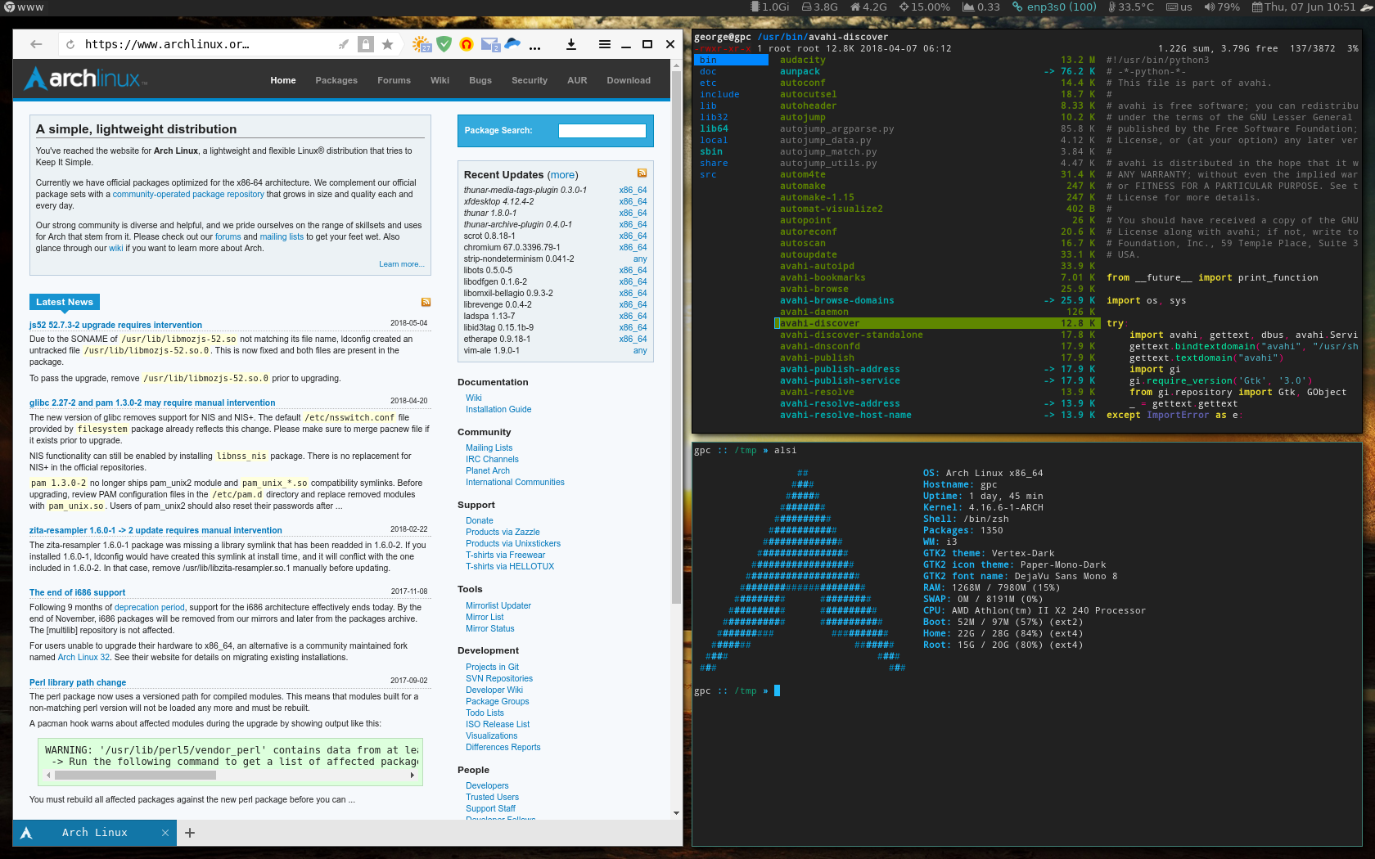
Task: Open the green shield ad blocker extension
Action: tap(444, 44)
